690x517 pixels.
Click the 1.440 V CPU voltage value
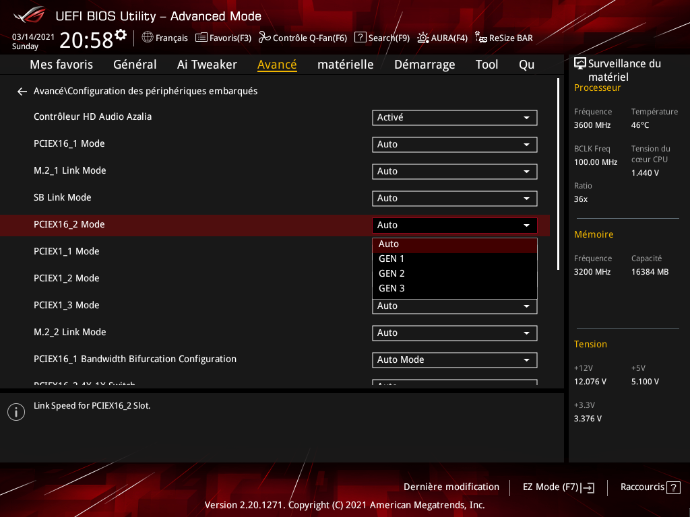coord(645,173)
